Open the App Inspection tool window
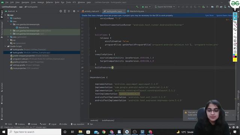The width and height of the screenshot is (240, 135). [78, 124]
